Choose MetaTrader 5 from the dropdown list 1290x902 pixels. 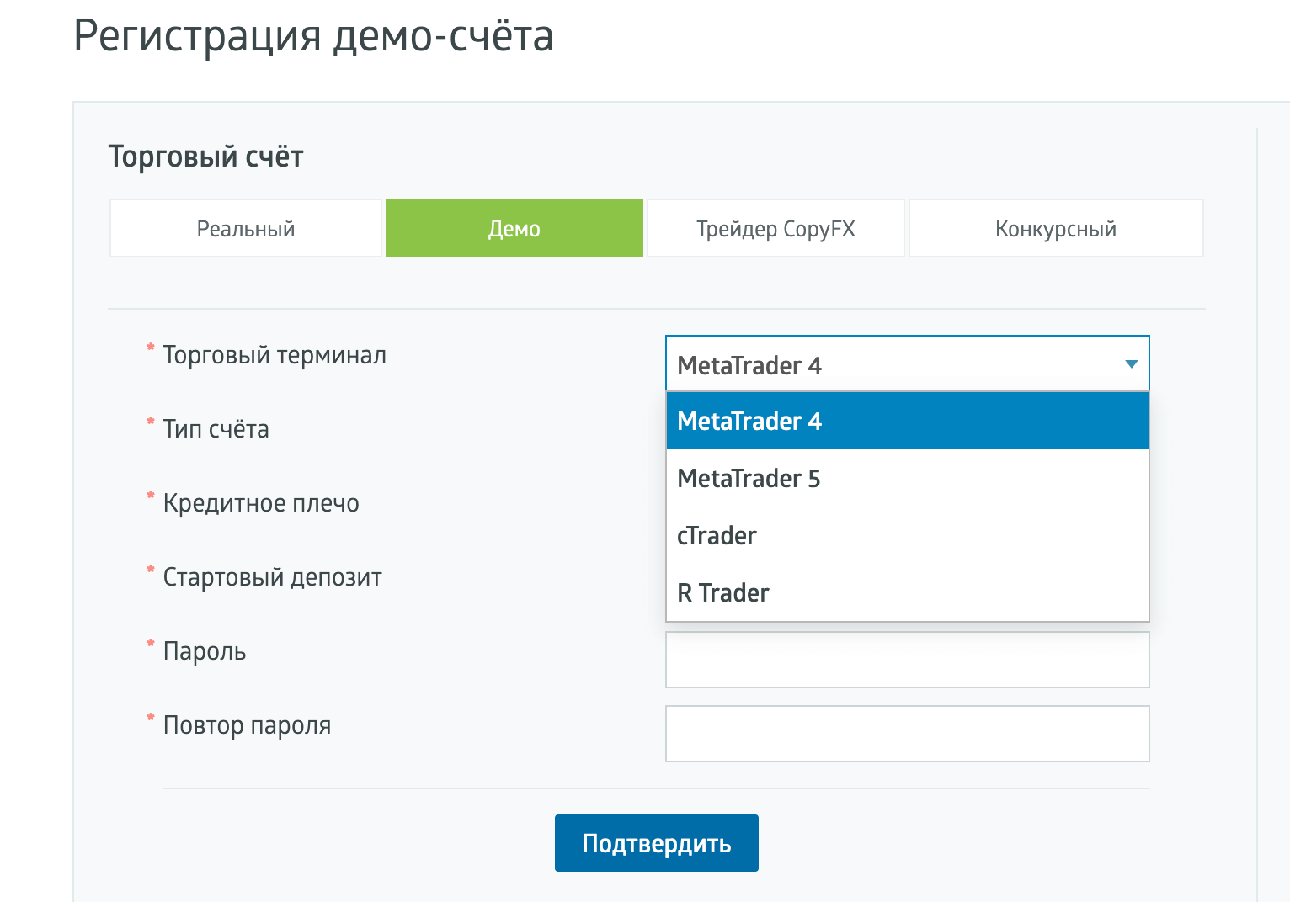click(907, 479)
